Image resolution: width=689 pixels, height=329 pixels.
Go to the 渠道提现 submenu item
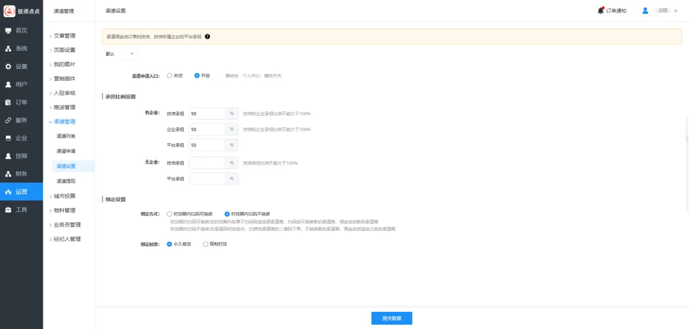[66, 181]
